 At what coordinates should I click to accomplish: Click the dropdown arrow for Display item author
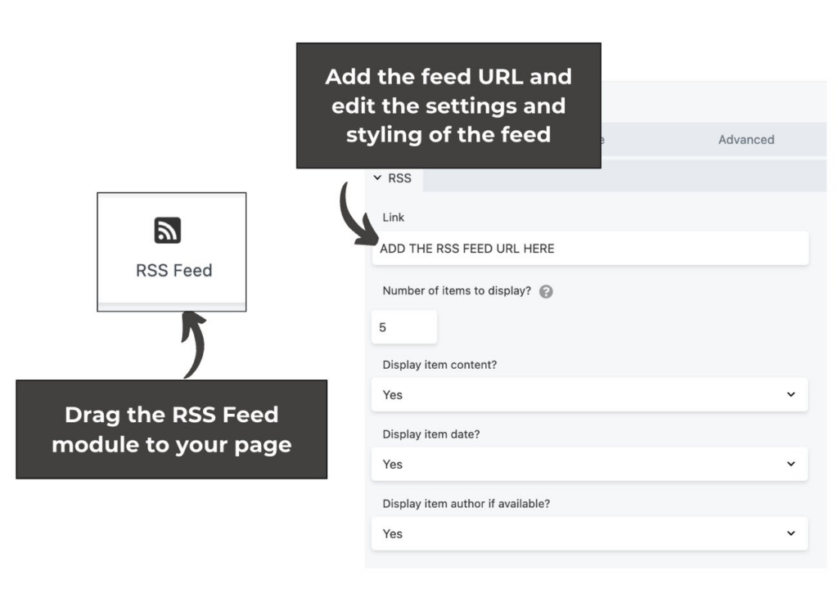tap(791, 533)
